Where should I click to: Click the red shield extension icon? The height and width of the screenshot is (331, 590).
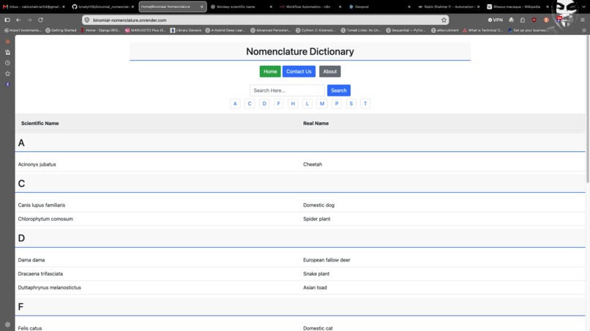[x=534, y=20]
